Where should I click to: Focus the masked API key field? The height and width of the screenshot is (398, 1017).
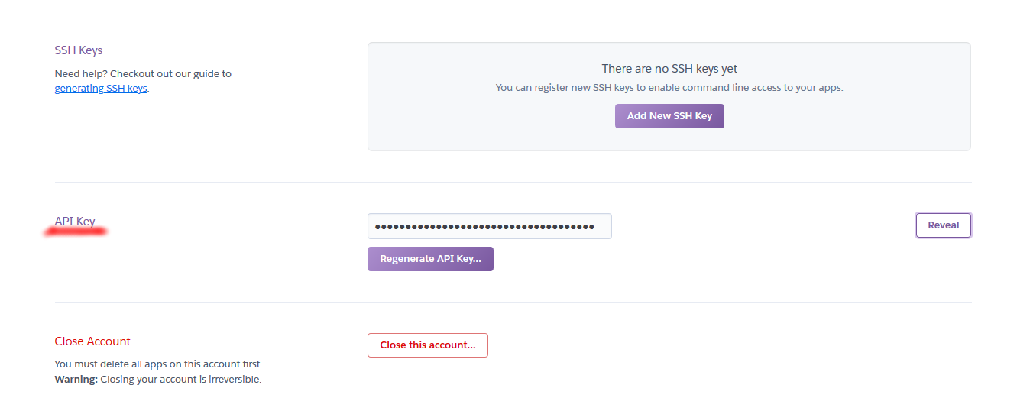489,226
